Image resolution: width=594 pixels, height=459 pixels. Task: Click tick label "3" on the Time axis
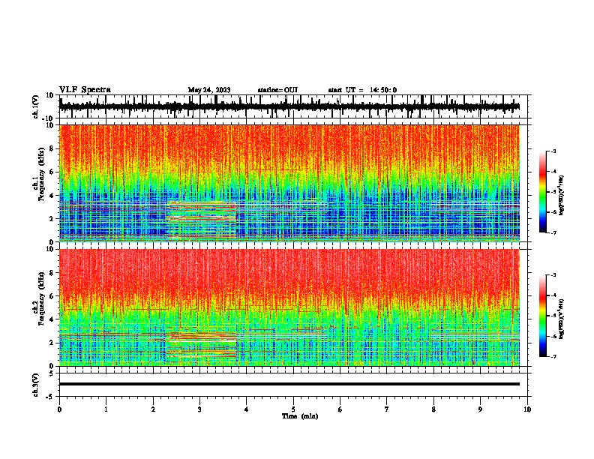tap(199, 409)
